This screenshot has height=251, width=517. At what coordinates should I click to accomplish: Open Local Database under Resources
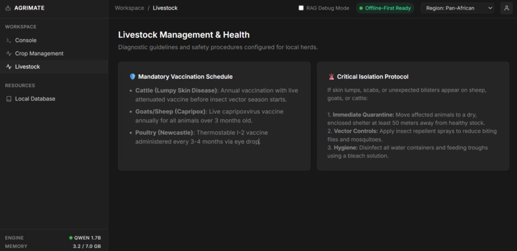click(54, 99)
